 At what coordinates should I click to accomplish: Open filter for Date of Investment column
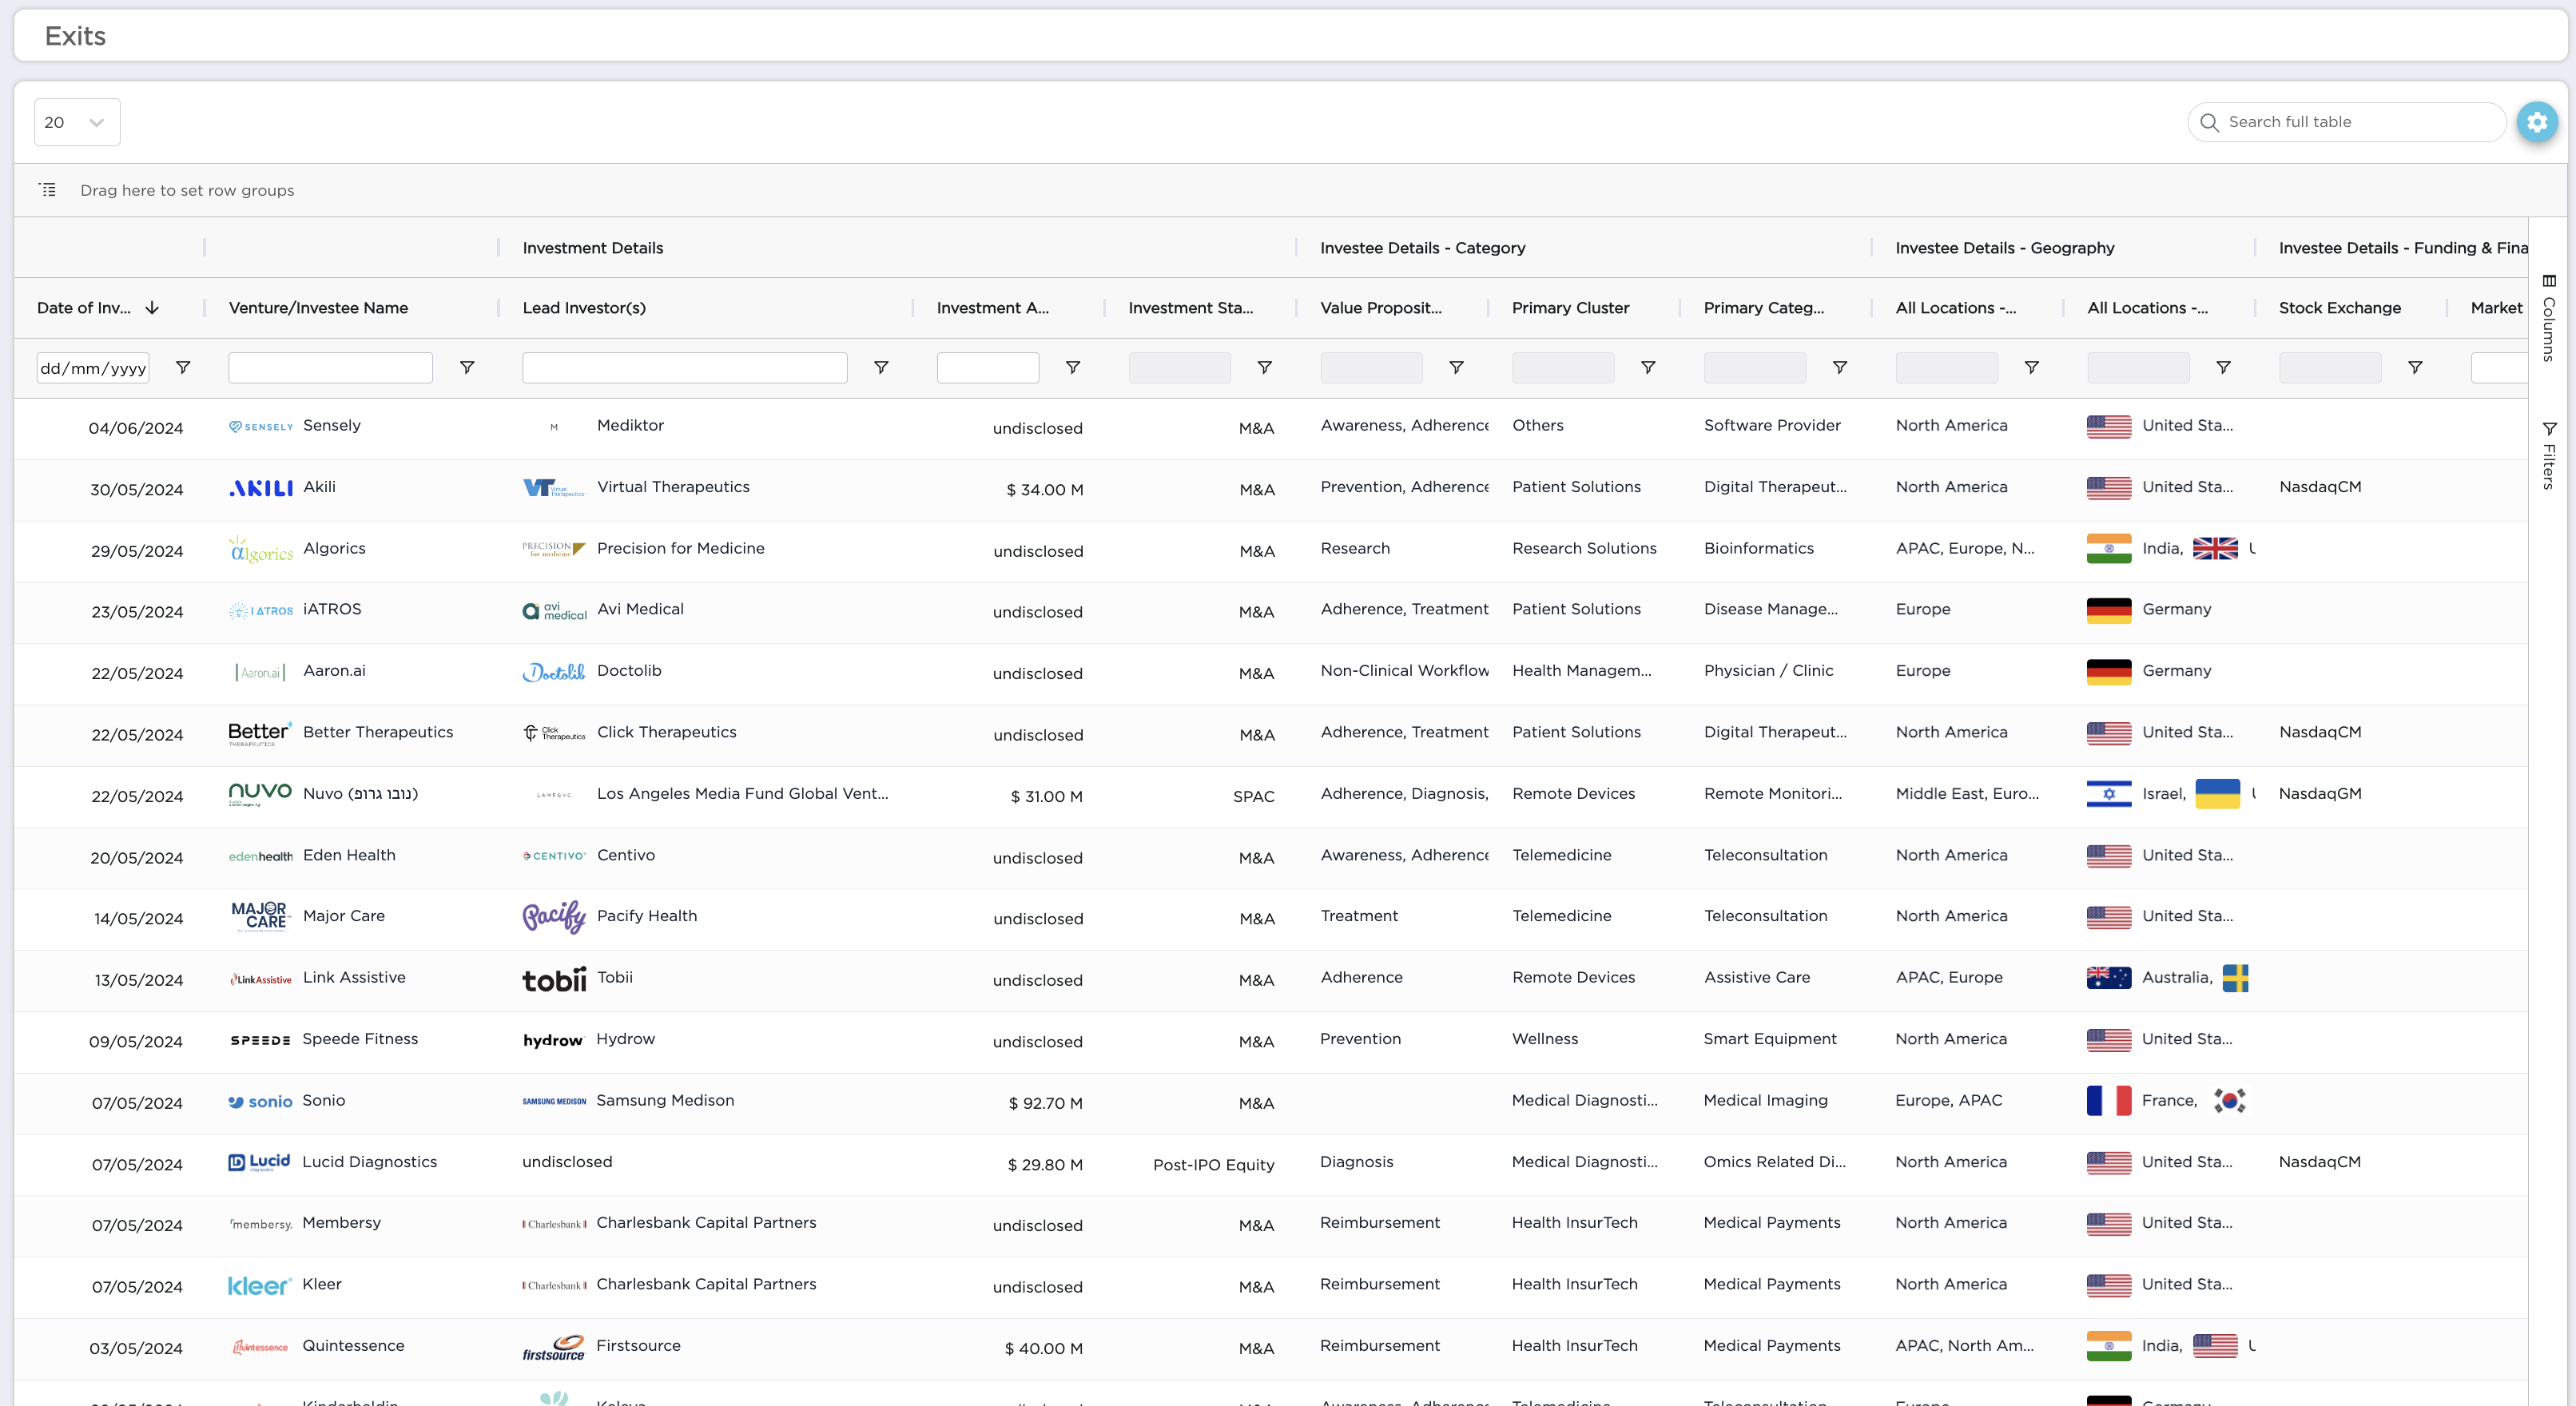[183, 368]
